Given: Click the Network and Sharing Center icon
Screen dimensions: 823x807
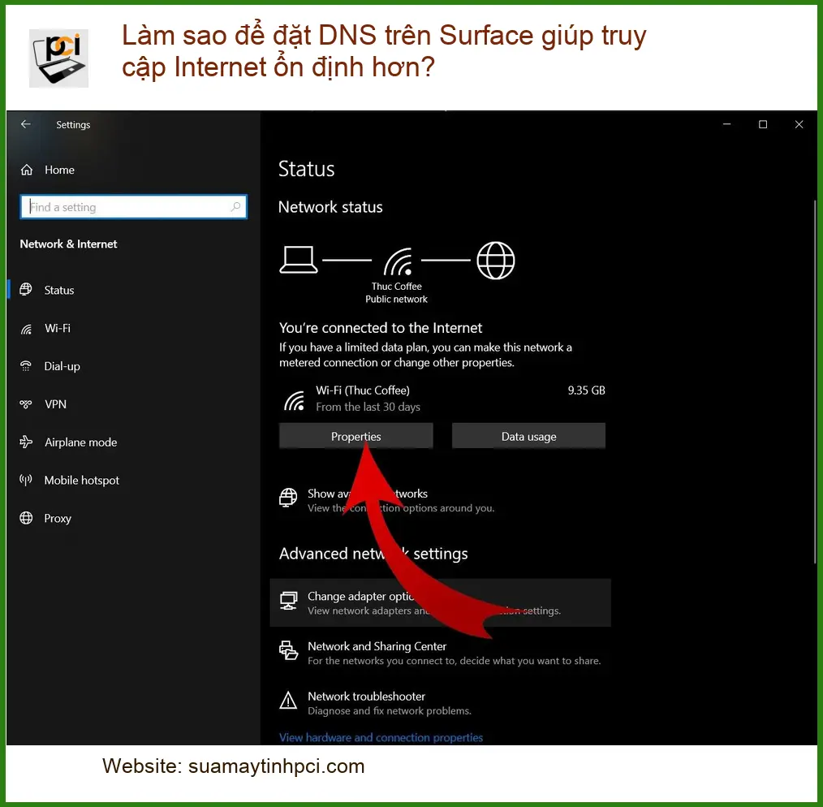Looking at the screenshot, I should pos(288,650).
